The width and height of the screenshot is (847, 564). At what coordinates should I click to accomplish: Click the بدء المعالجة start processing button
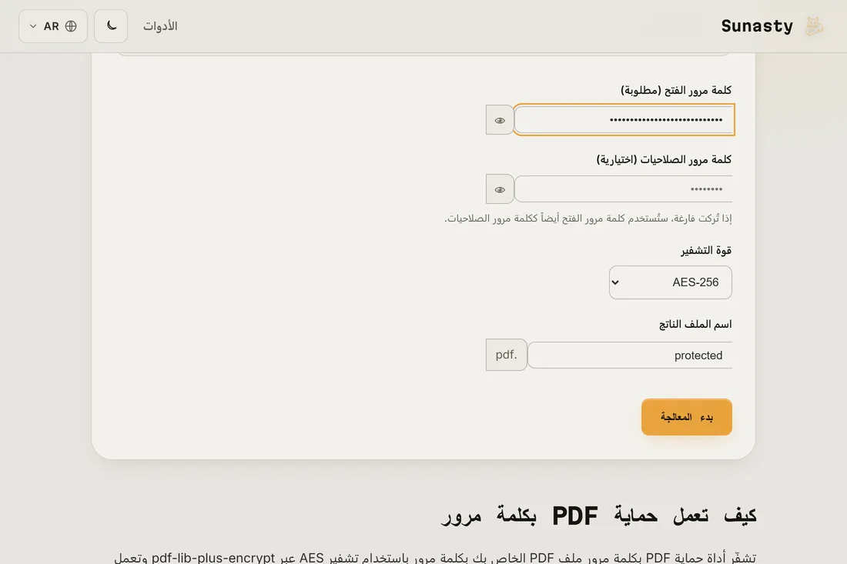point(687,417)
